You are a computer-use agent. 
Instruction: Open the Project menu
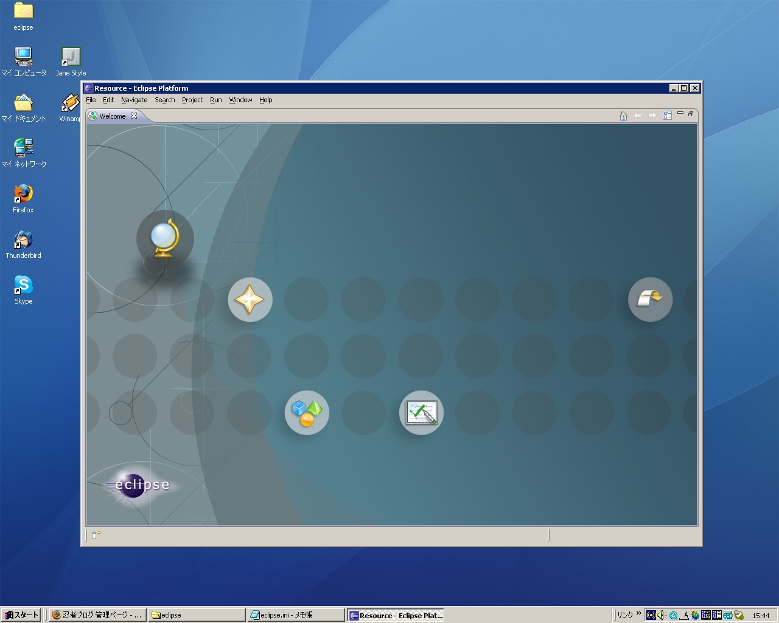tap(192, 100)
